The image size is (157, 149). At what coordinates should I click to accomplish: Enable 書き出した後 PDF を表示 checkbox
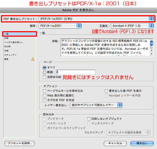tap(106, 91)
